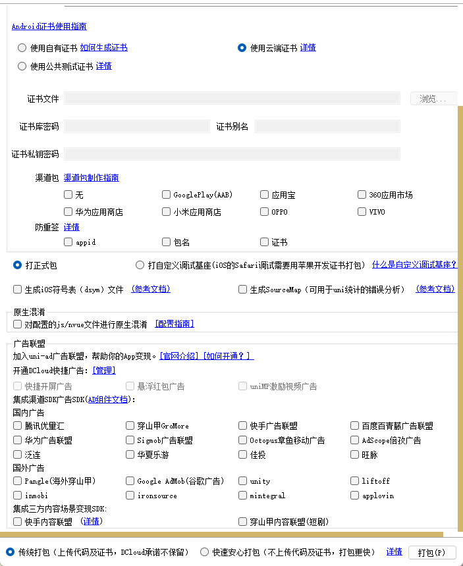
Task: Click the vertical scrollbar on the right edge
Action: [x=460, y=318]
